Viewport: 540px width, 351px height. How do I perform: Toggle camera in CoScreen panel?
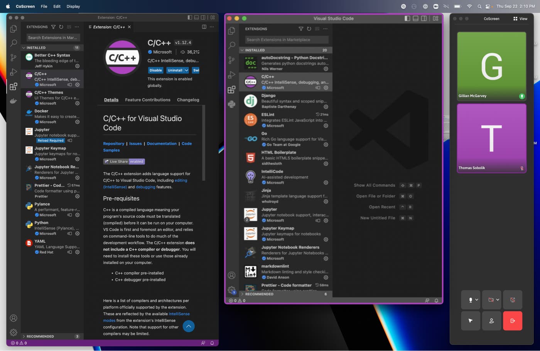(491, 300)
